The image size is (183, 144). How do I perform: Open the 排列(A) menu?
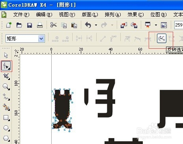pos(113,15)
